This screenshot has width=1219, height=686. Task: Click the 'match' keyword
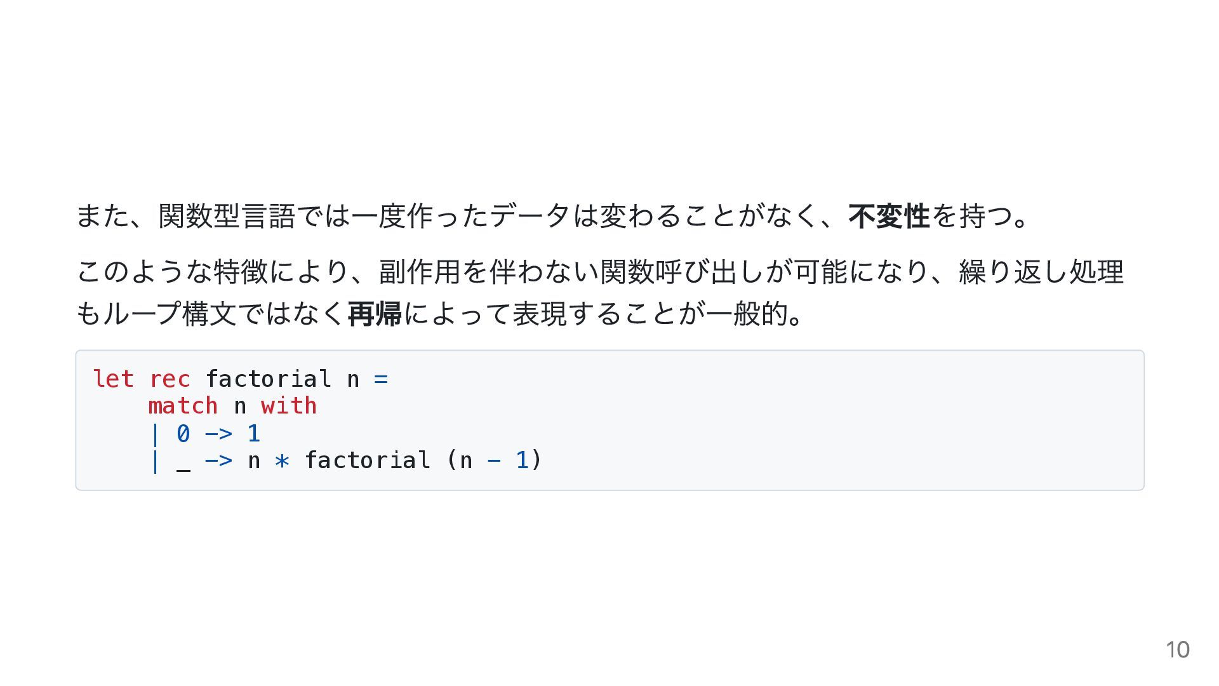coord(183,406)
